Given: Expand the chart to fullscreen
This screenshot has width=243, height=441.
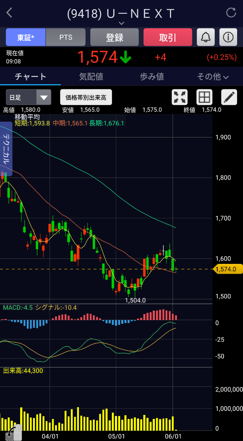Looking at the screenshot, I should pyautogui.click(x=180, y=97).
